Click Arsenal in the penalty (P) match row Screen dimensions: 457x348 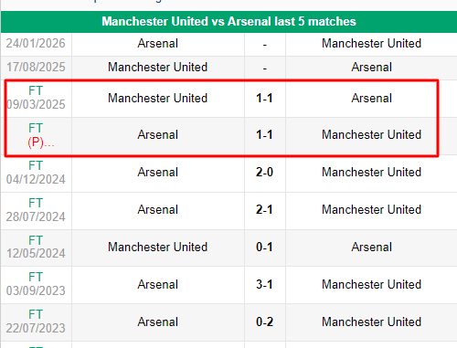158,135
